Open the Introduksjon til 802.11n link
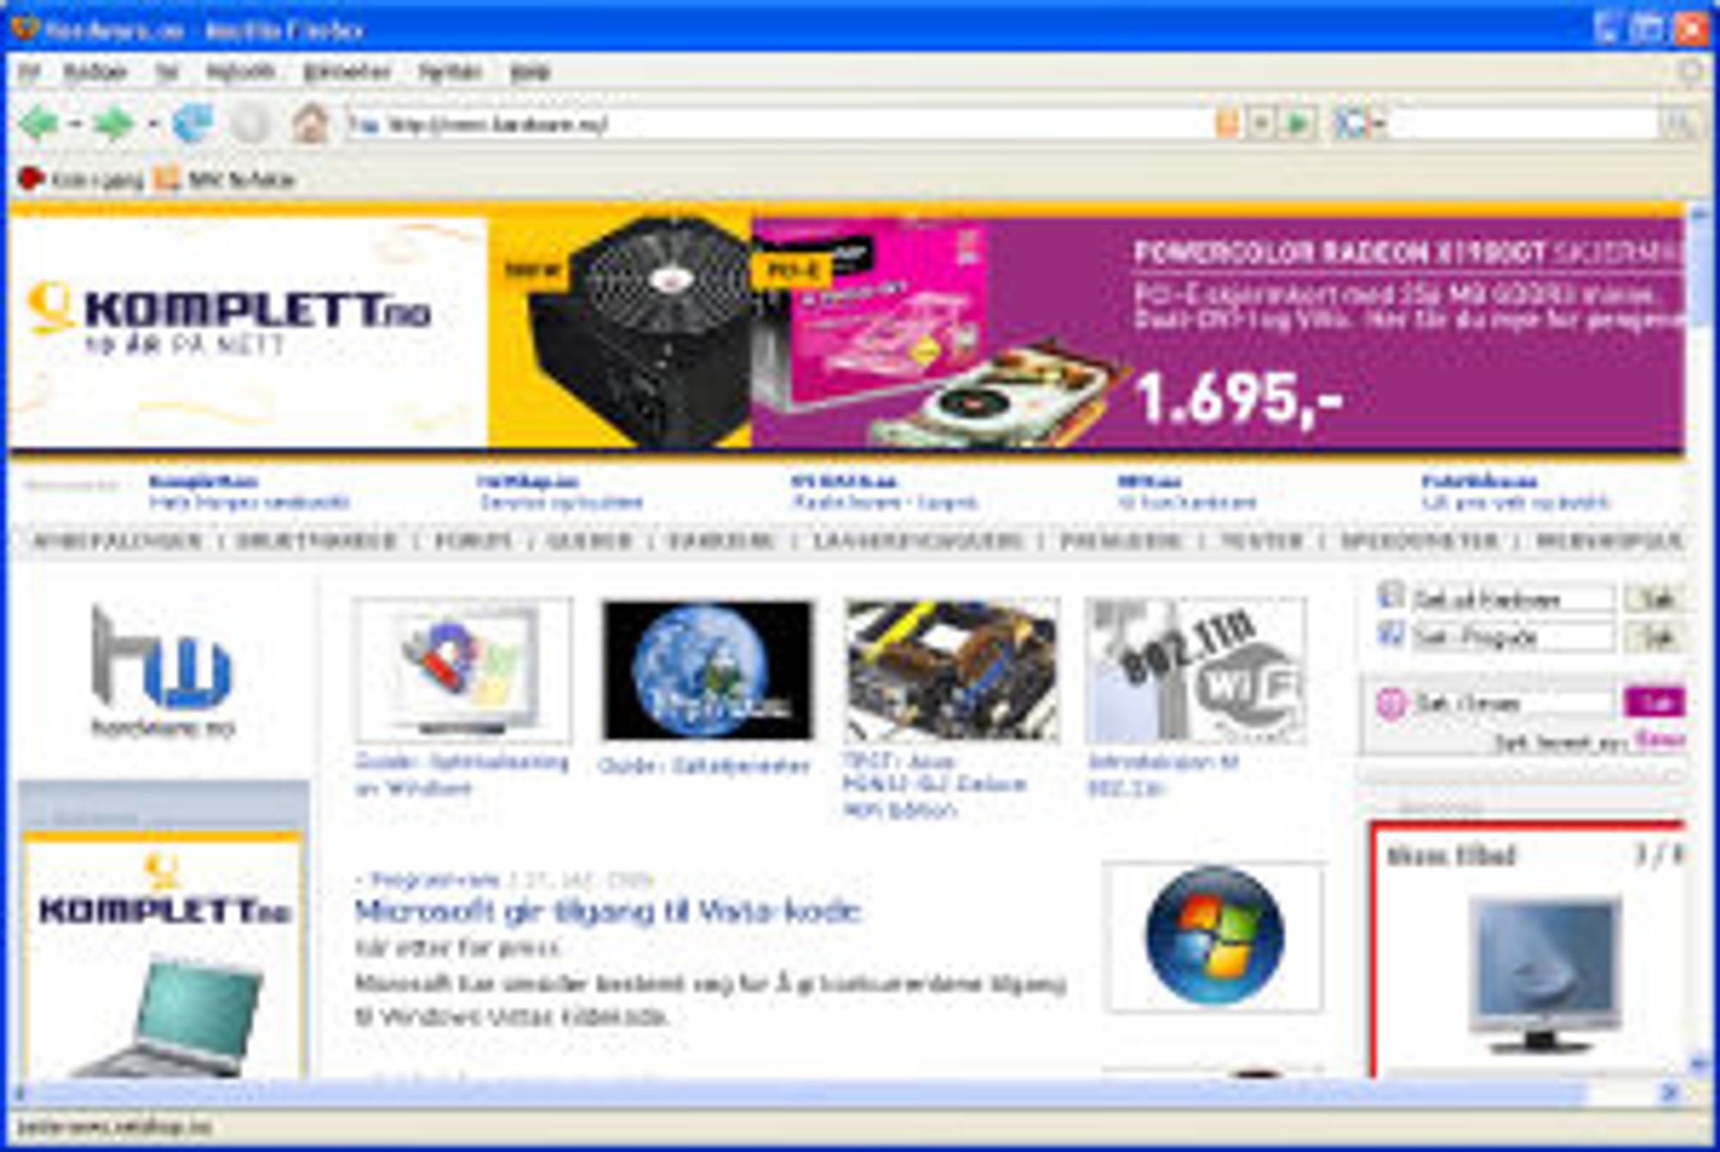Image resolution: width=1720 pixels, height=1152 pixels. [1163, 774]
